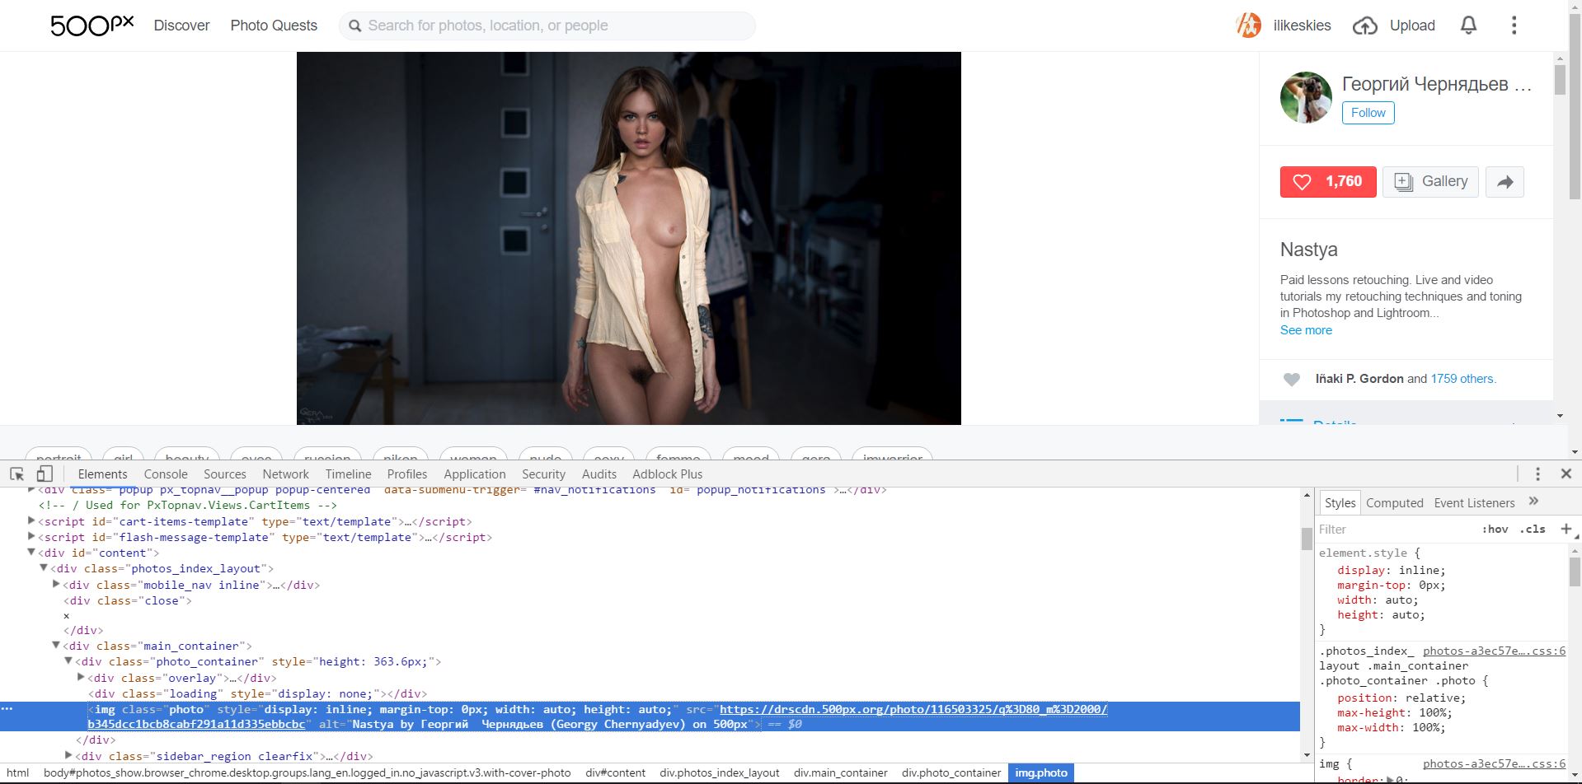Activate the DevTools element inspector icon
This screenshot has height=784, width=1582.
pos(16,474)
